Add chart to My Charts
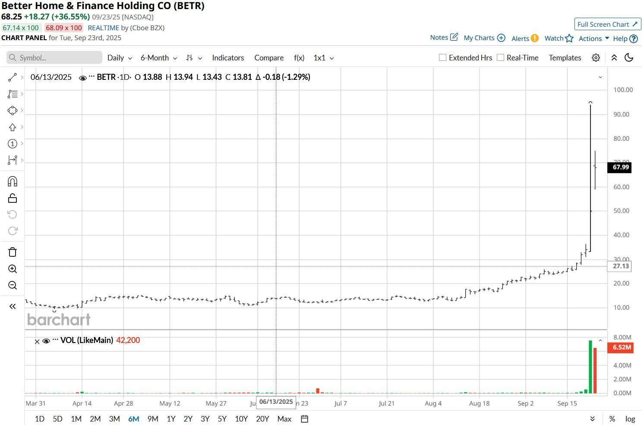Image resolution: width=644 pixels, height=425 pixels. coord(484,38)
